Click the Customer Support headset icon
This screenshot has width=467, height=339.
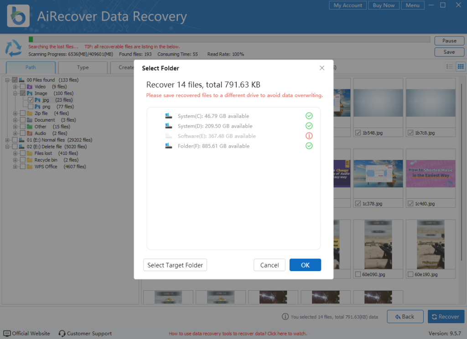pyautogui.click(x=62, y=334)
